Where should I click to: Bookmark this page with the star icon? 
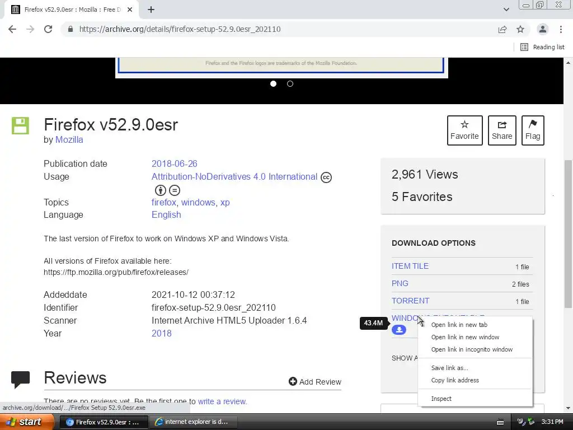point(520,29)
